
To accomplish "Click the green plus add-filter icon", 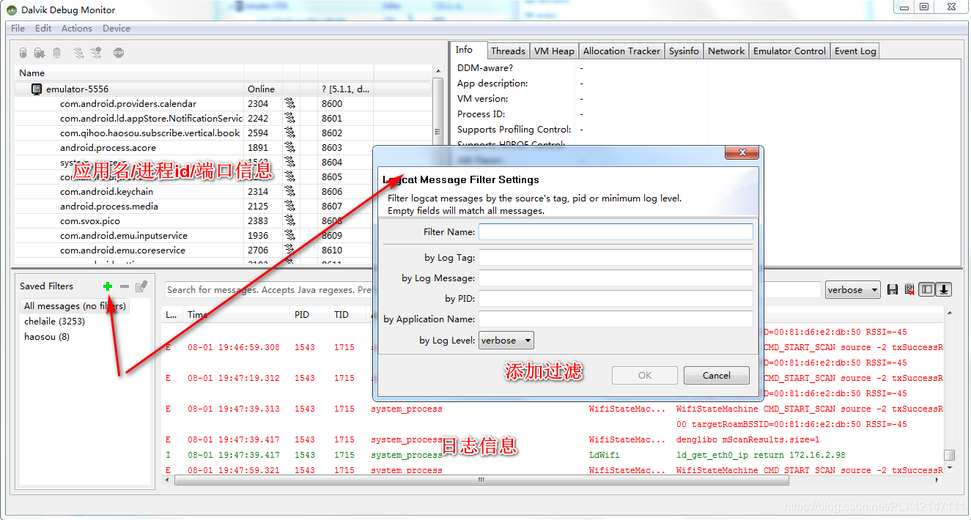I will pyautogui.click(x=108, y=286).
